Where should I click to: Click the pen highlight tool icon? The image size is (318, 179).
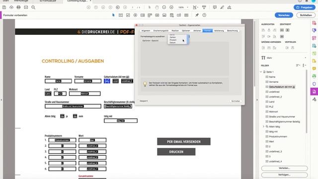222,7
